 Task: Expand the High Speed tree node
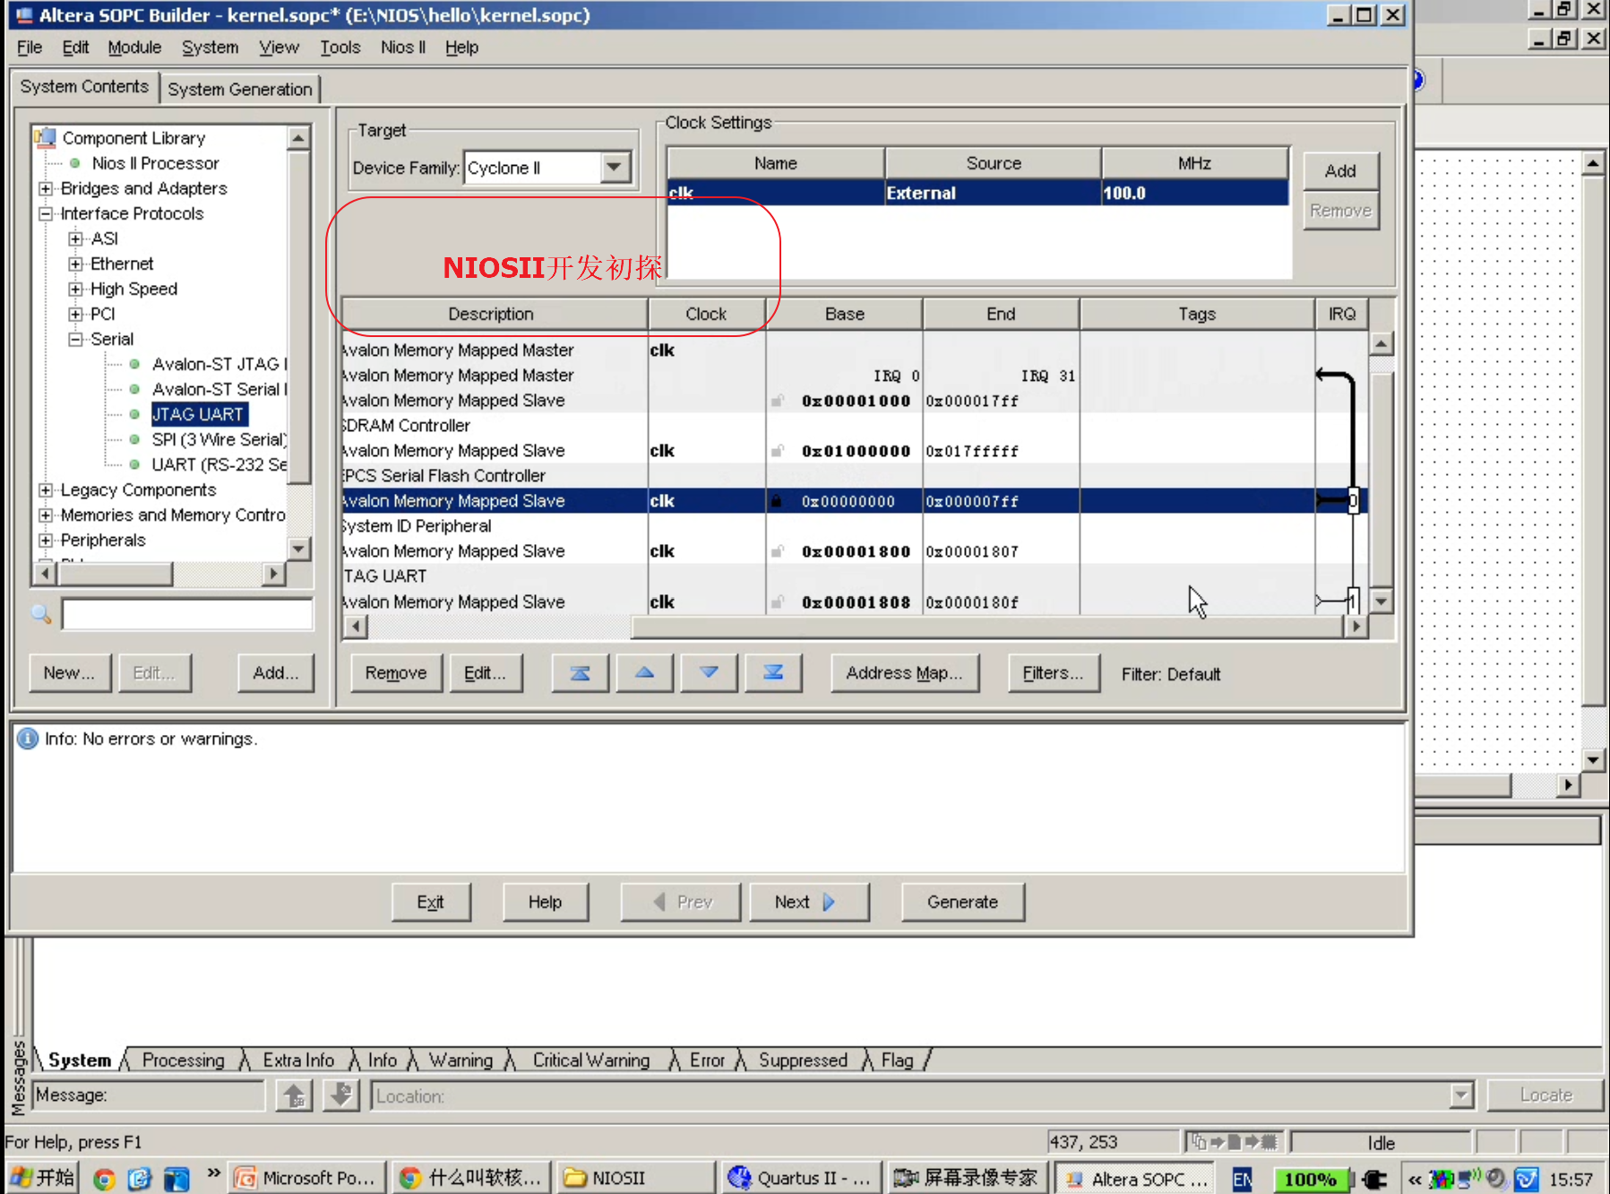pos(75,289)
